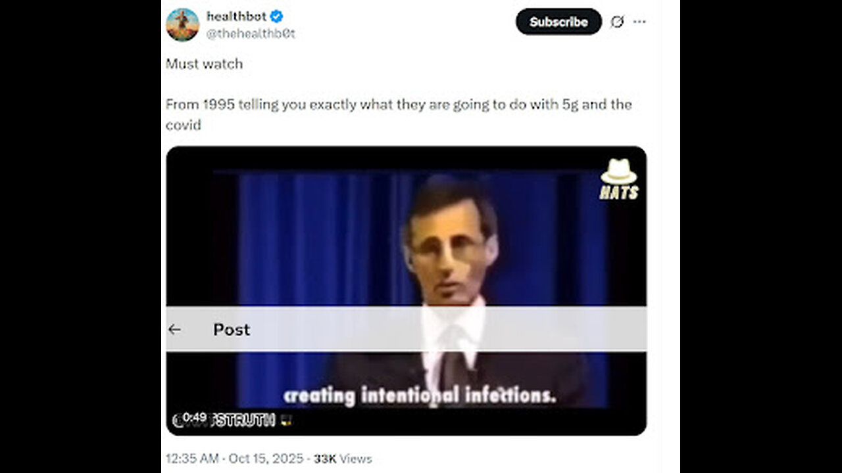Open the 12:35 AM Oct 15, 2025 timestamp
Viewport: 842px width, 473px height.
[234, 459]
